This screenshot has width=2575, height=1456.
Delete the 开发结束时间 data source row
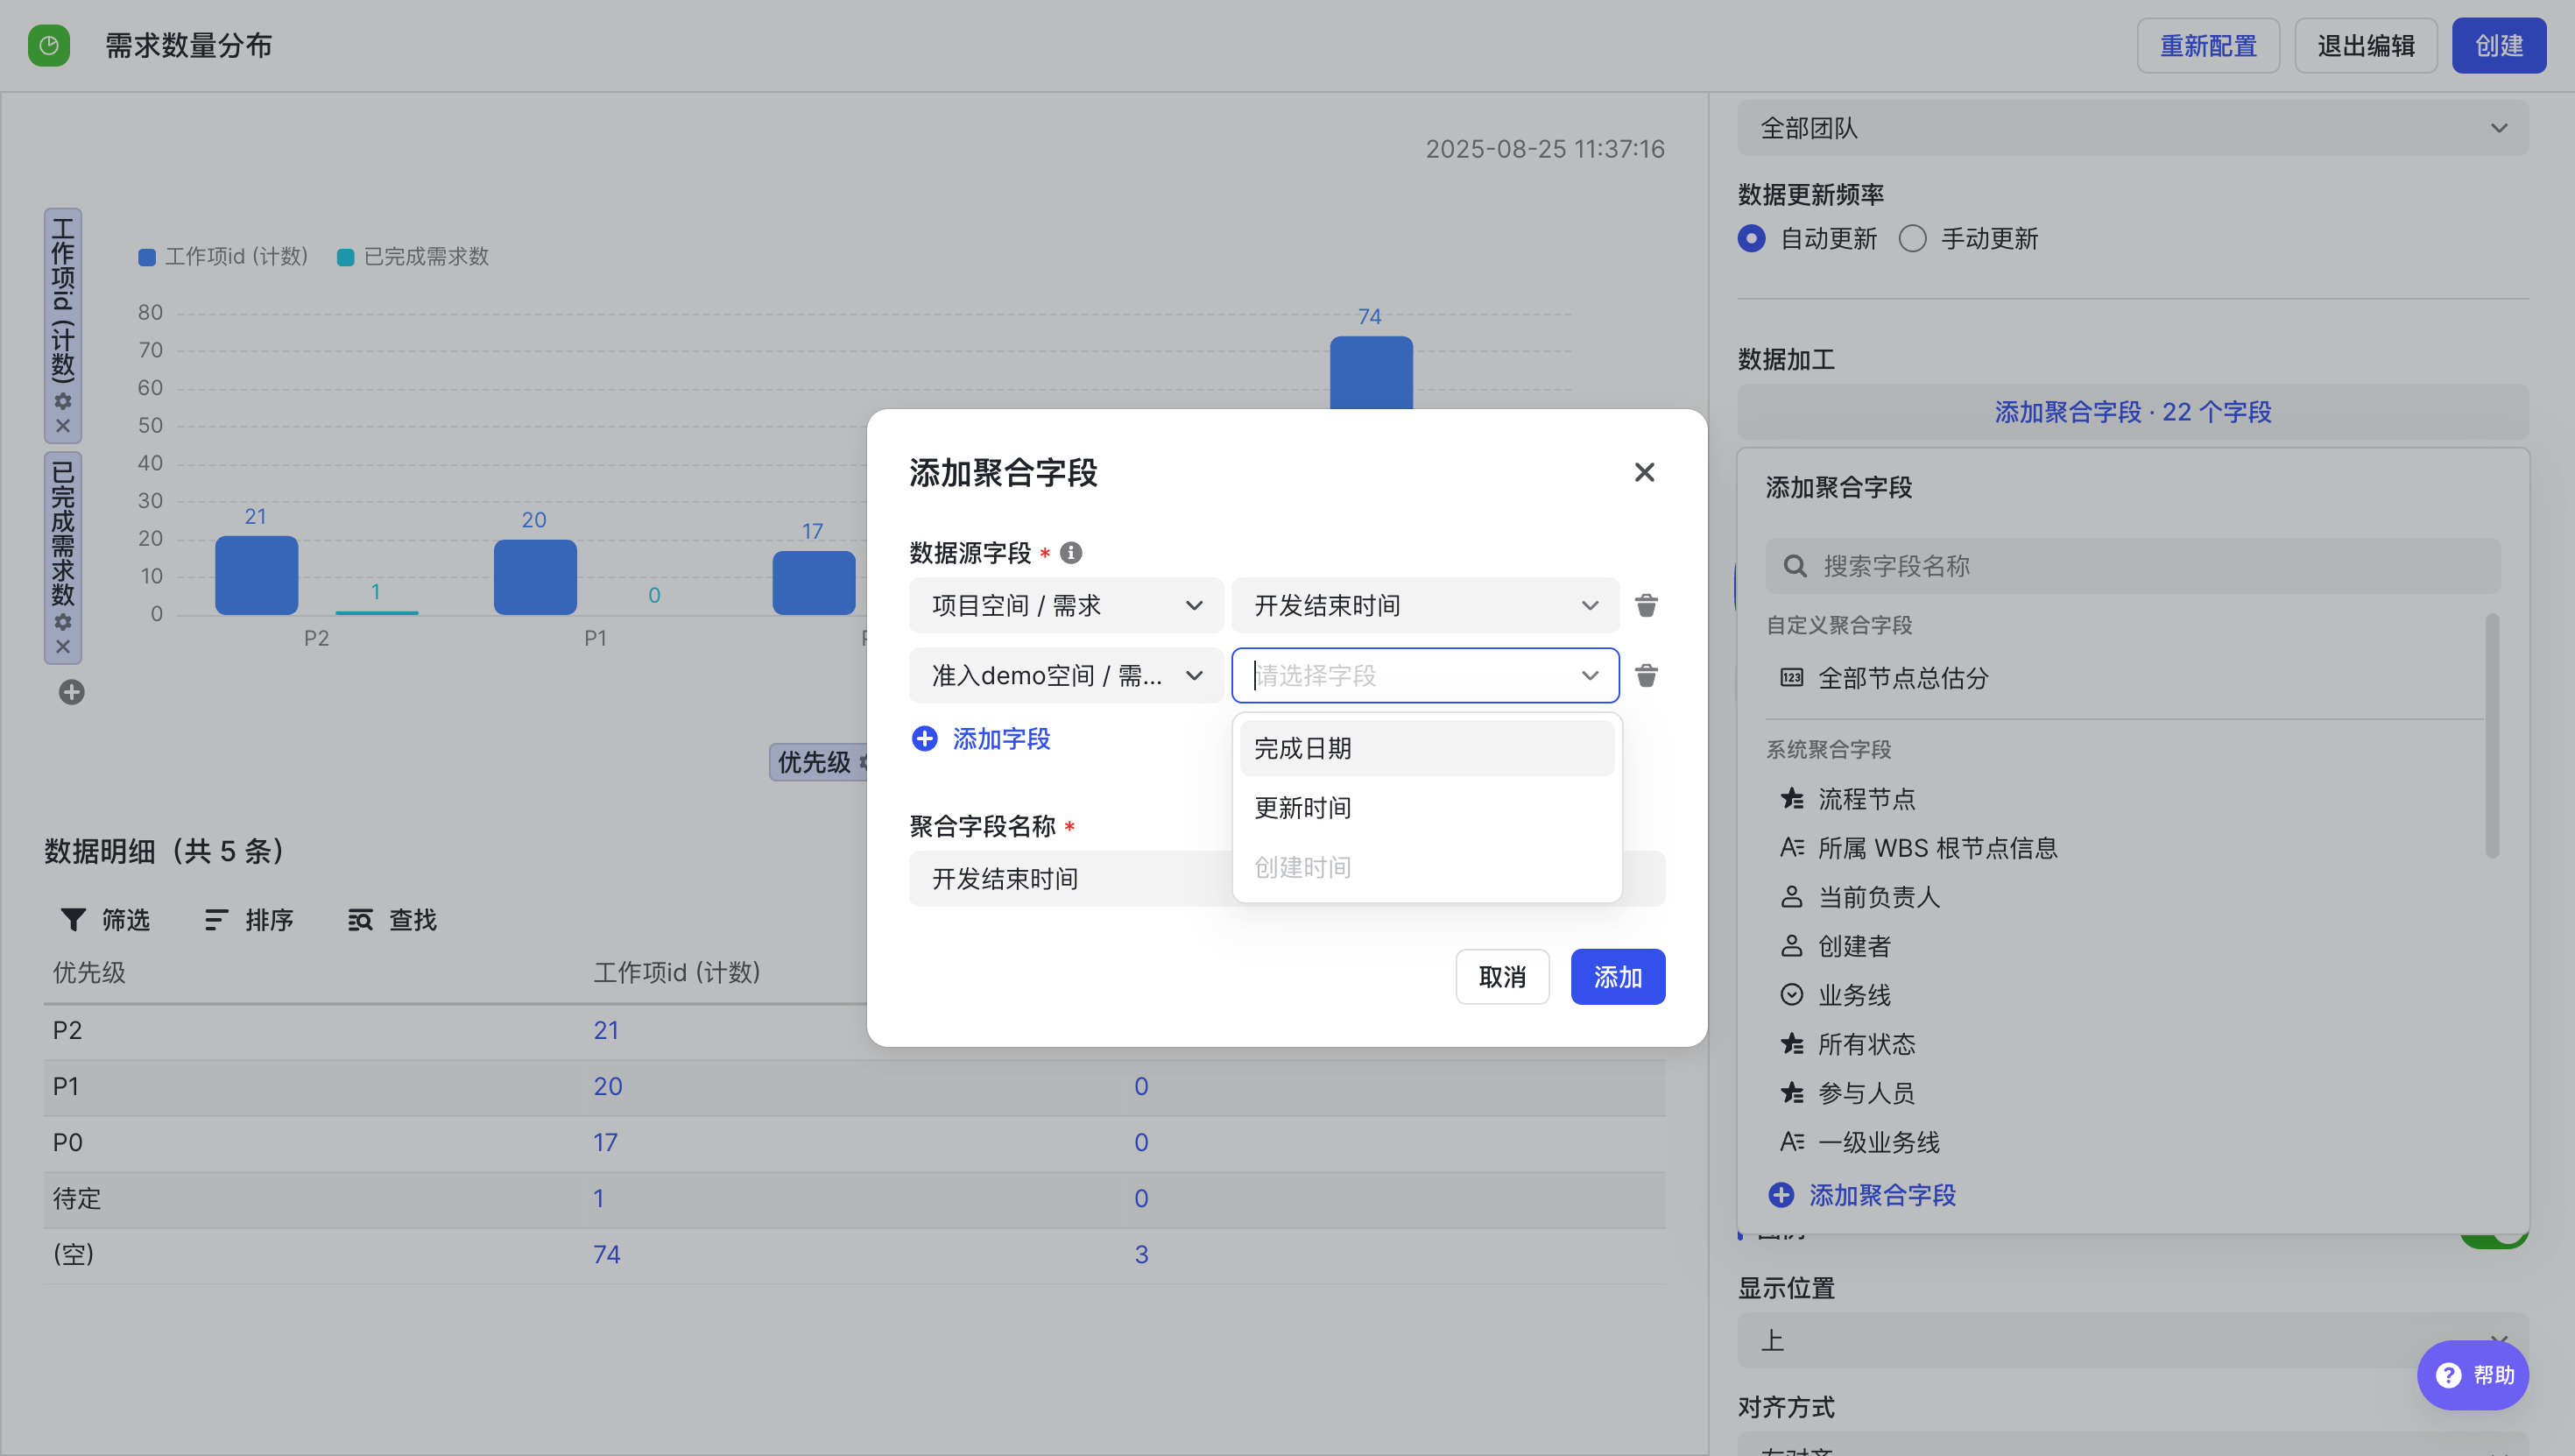[x=1647, y=605]
